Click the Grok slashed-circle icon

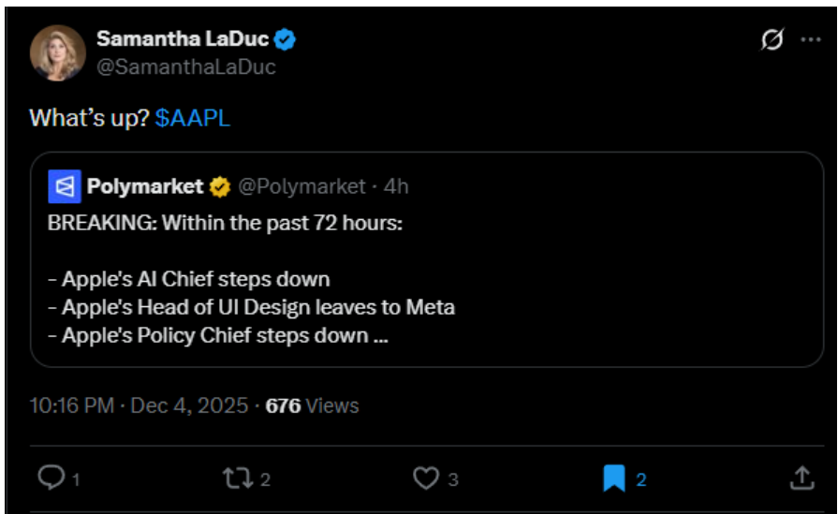click(772, 41)
